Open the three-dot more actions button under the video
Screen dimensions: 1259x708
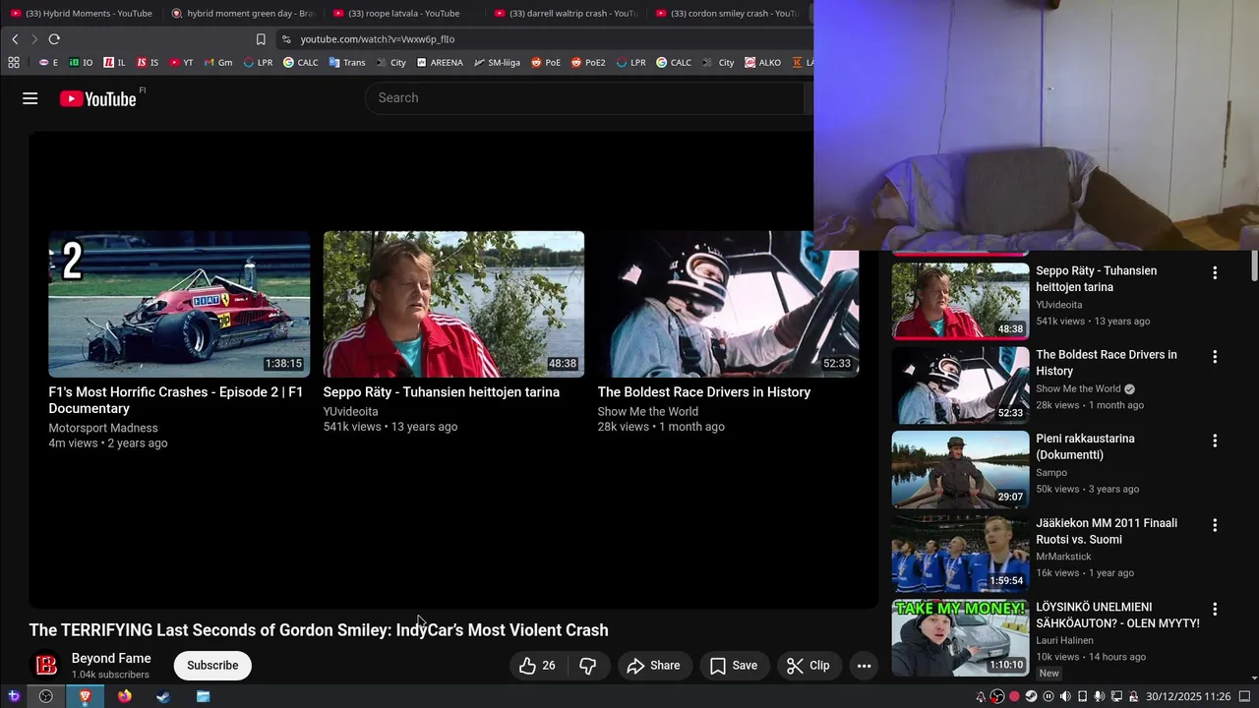coord(864,666)
